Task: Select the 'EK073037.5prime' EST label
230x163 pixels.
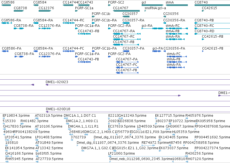Action: click(x=174, y=148)
